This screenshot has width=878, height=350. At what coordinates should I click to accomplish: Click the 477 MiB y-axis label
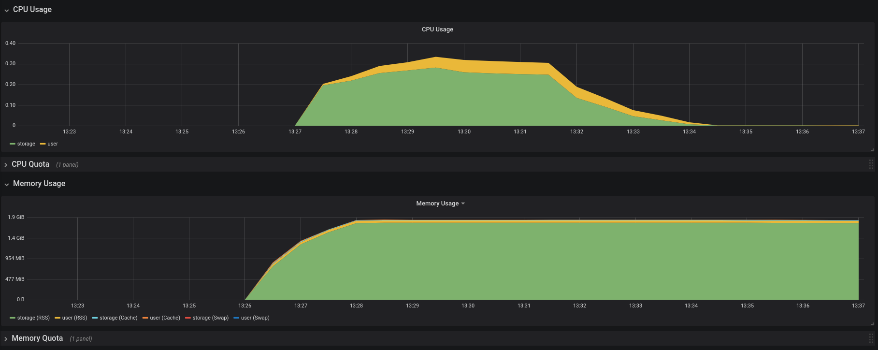click(x=15, y=279)
